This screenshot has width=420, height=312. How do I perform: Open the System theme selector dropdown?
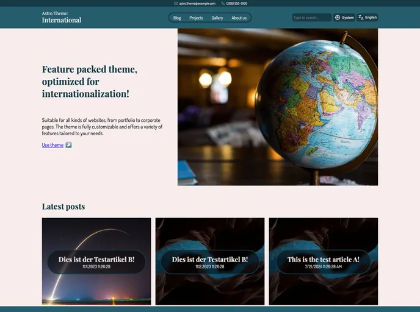[x=344, y=18]
